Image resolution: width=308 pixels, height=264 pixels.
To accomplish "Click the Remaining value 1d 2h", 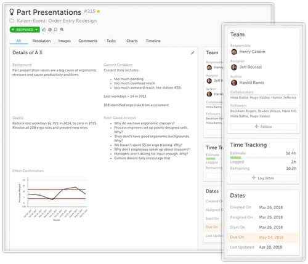I will click(291, 169).
